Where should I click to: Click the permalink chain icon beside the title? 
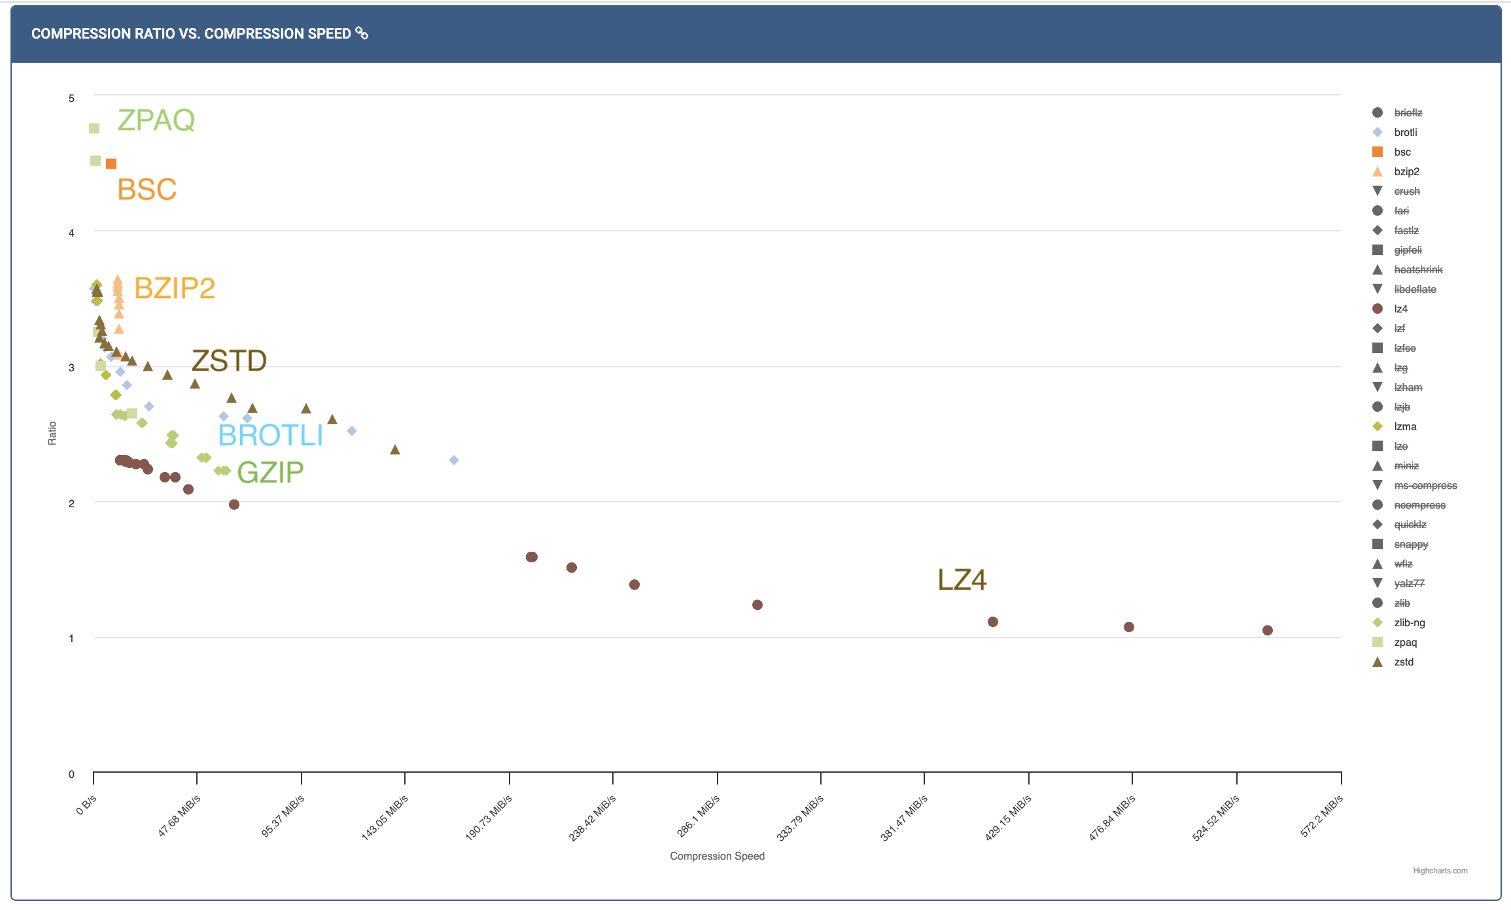pos(362,33)
